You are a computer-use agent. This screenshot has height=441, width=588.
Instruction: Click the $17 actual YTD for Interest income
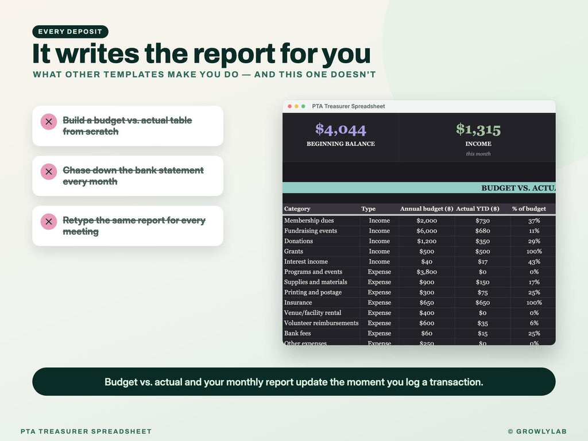pyautogui.click(x=482, y=261)
